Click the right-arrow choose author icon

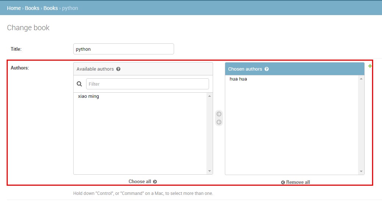click(219, 114)
